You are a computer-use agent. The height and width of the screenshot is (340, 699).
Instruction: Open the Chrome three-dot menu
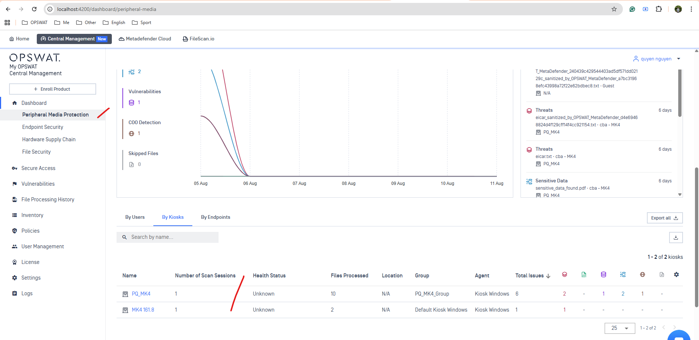pos(691,9)
